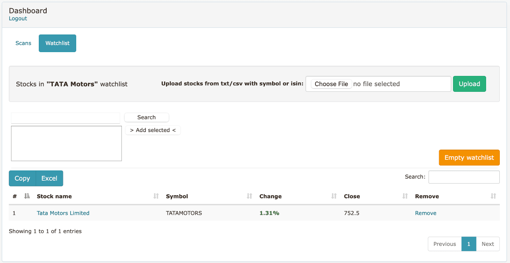Click the Remove column sort icon
This screenshot has height=263, width=510.
click(493, 196)
